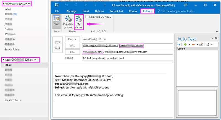221x120 pixels.
Task: Click in the Cc recipients field
Action: point(127,52)
